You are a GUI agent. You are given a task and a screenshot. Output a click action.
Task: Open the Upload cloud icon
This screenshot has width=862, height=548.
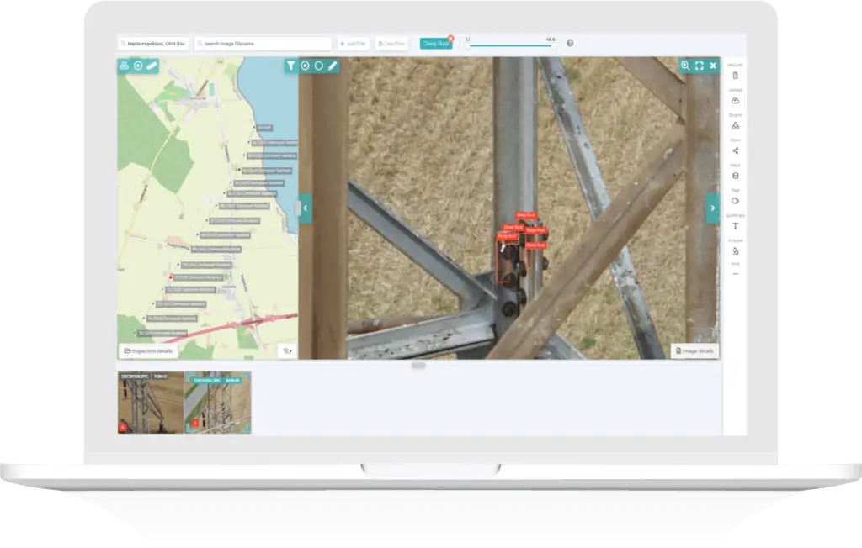click(736, 101)
